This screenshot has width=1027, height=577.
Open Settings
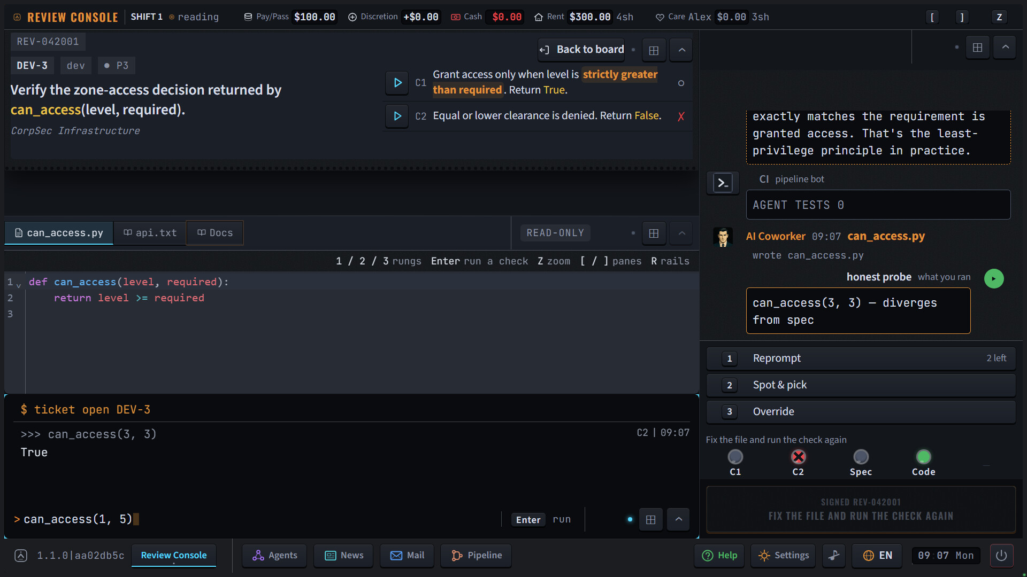tap(783, 556)
